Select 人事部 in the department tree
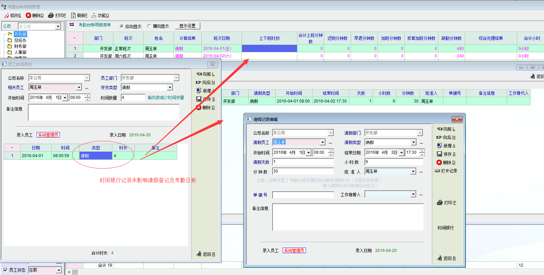Image resolution: width=544 pixels, height=275 pixels. point(20,52)
